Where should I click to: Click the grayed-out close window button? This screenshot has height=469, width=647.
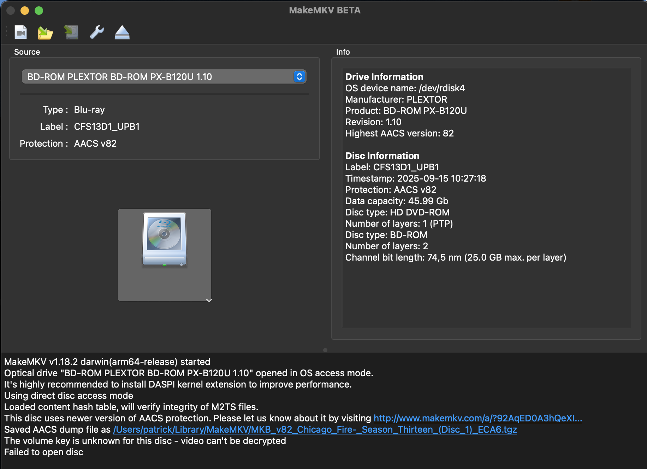pos(11,11)
